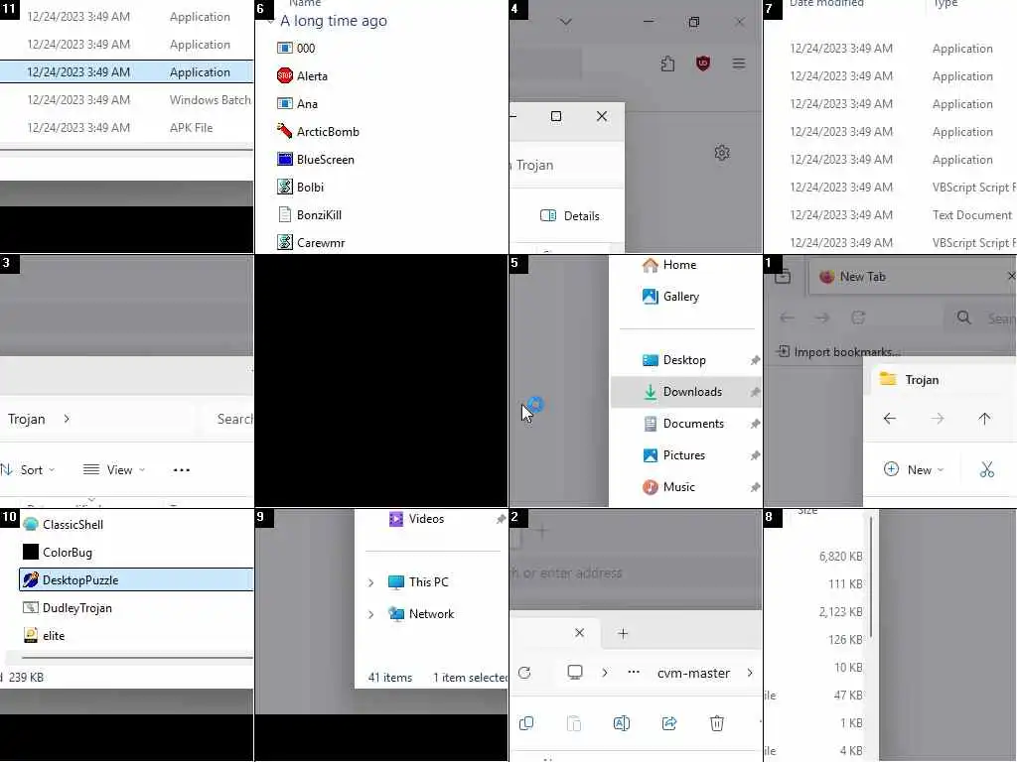The height and width of the screenshot is (762, 1017).
Task: Close the Explorer tab above the refresh icon
Action: [580, 632]
